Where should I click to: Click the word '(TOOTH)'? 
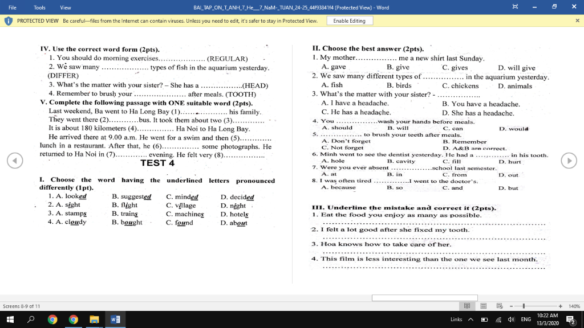click(241, 94)
